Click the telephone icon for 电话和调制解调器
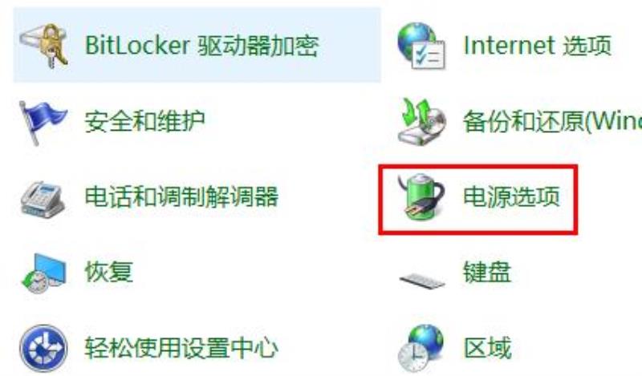Viewport: 642px width, 376px height. (43, 199)
